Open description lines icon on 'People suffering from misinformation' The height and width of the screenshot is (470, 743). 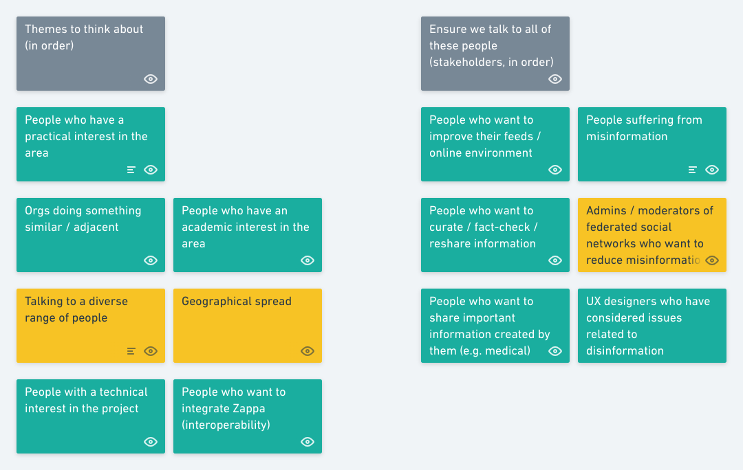click(692, 170)
